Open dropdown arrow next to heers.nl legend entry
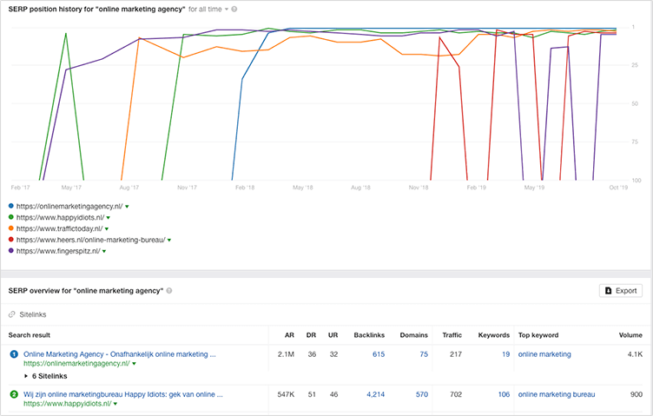 point(169,241)
